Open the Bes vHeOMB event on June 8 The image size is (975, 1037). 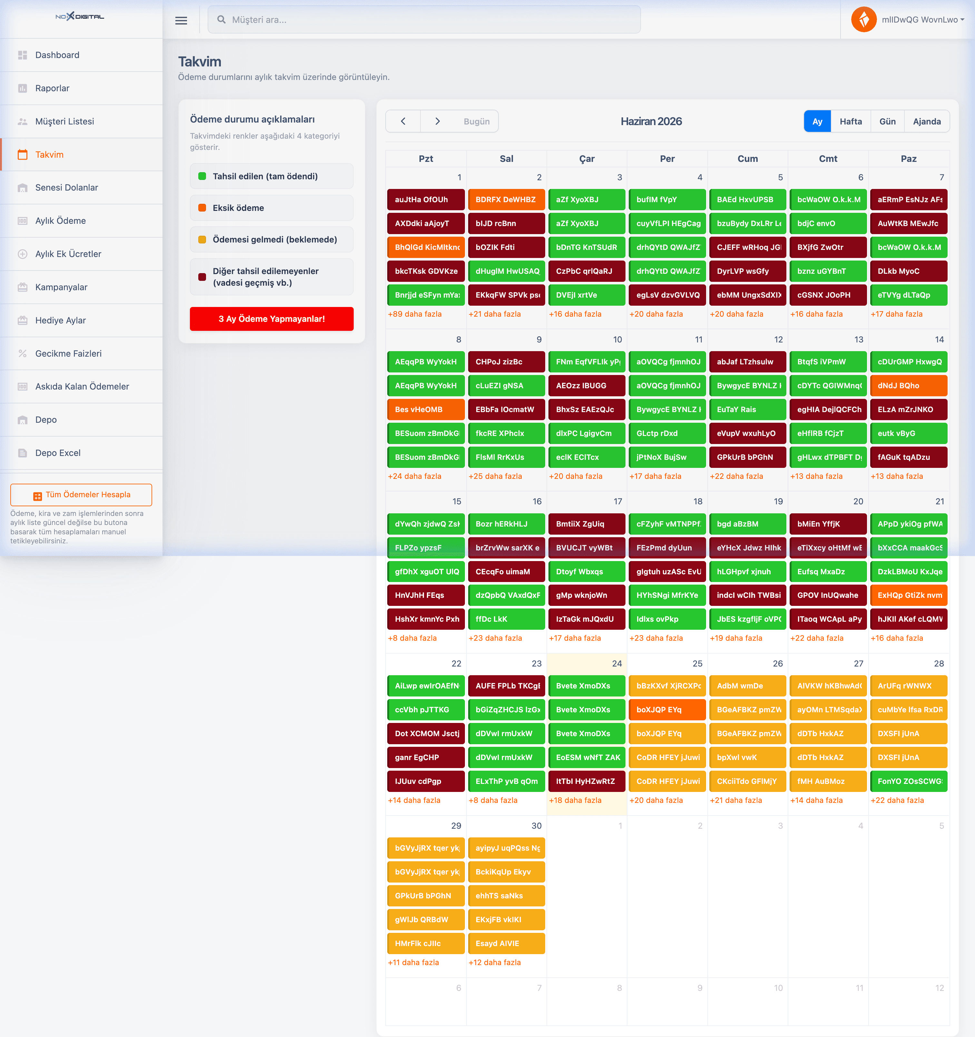(x=426, y=410)
